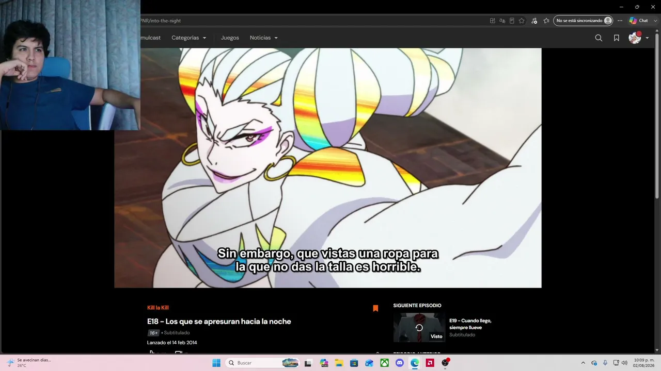Open the Copilot Chat button
Image resolution: width=661 pixels, height=371 pixels.
pyautogui.click(x=638, y=21)
